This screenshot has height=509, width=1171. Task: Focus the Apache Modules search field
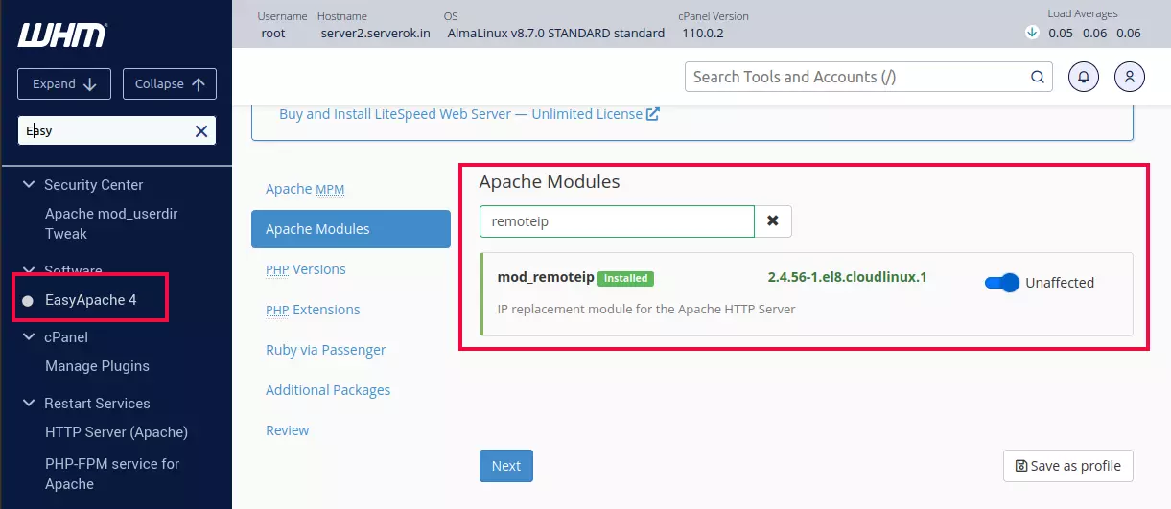coord(617,220)
